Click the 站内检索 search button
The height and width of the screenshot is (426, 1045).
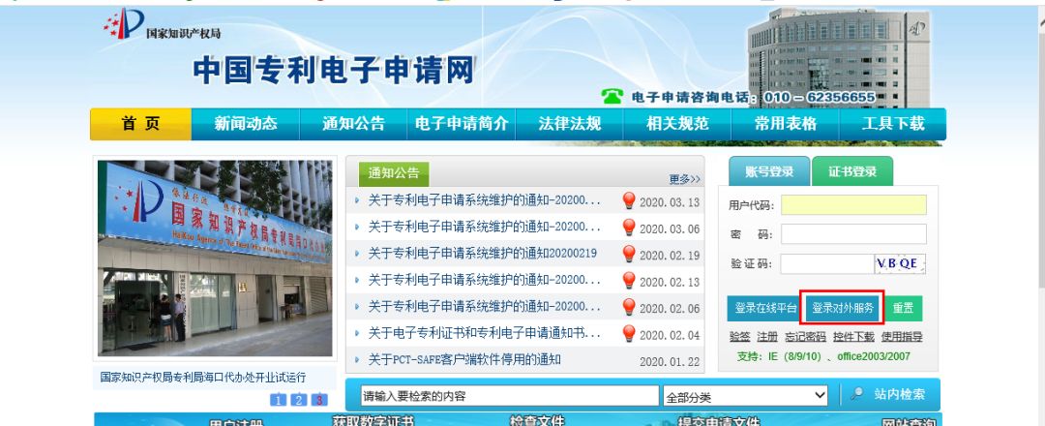tap(899, 394)
